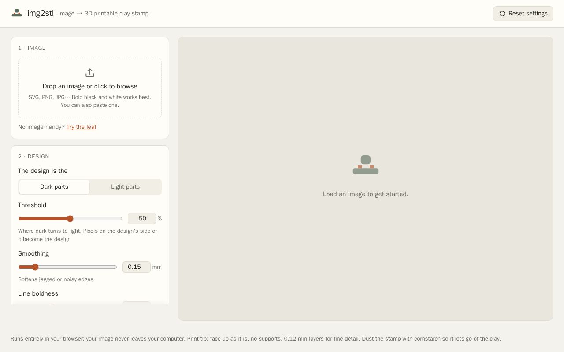This screenshot has height=352, width=564.
Task: Click the '2 · DESIGN' section heading
Action: click(33, 157)
